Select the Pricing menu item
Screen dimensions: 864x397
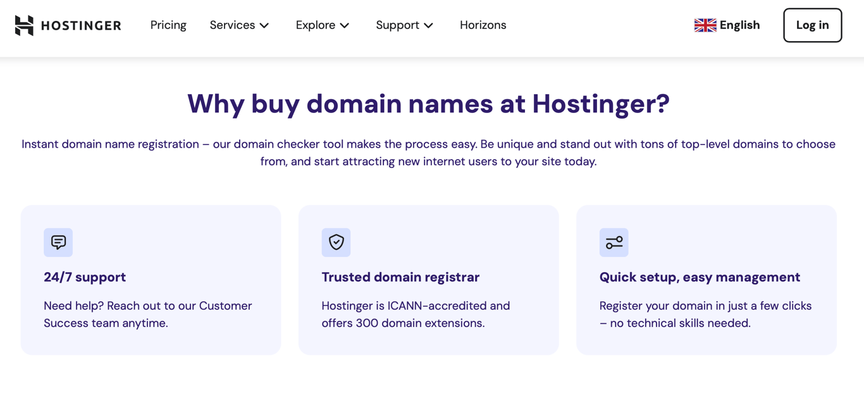click(168, 25)
